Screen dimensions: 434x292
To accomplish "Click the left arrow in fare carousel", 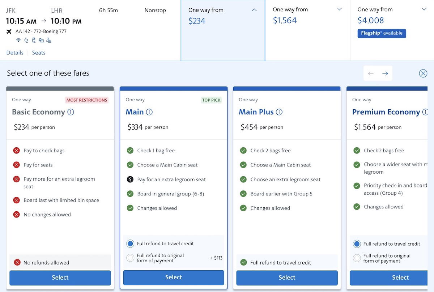I will 371,73.
